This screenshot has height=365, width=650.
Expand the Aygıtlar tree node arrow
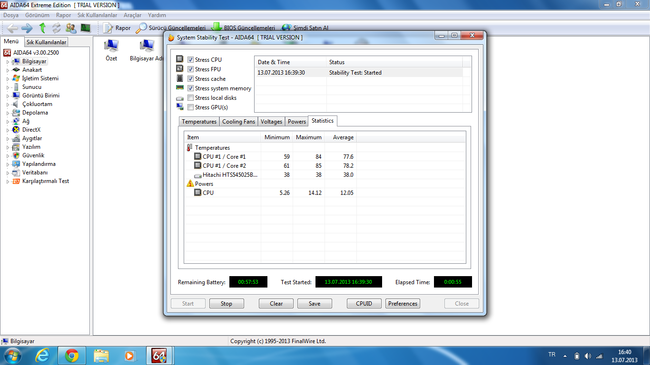(8, 139)
